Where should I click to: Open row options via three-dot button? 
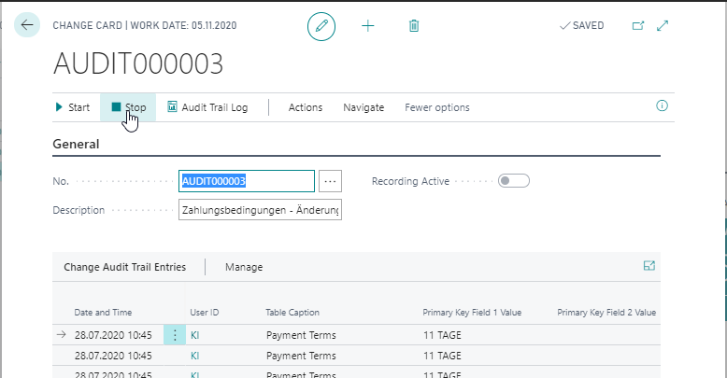point(175,335)
